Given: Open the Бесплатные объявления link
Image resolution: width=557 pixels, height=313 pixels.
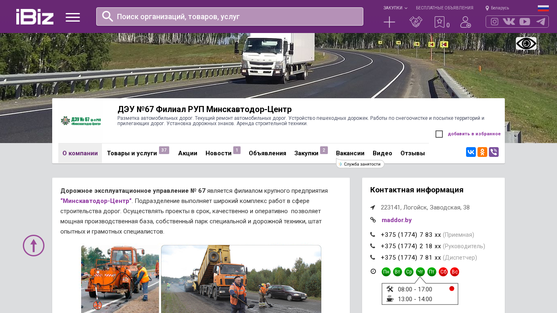Looking at the screenshot, I should point(444,8).
